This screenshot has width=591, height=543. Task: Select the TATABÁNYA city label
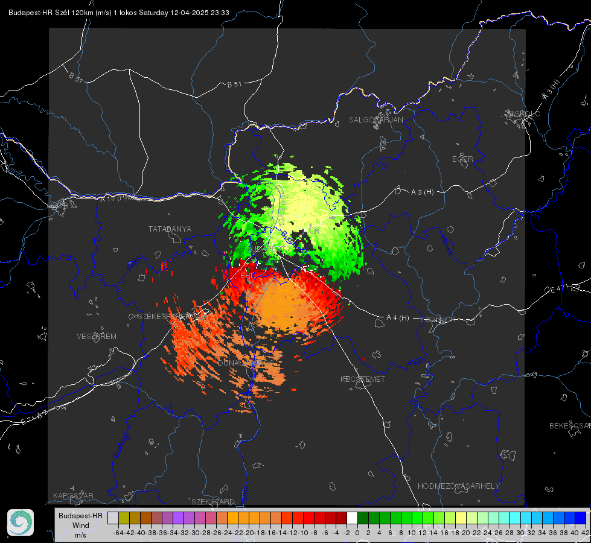(x=170, y=229)
